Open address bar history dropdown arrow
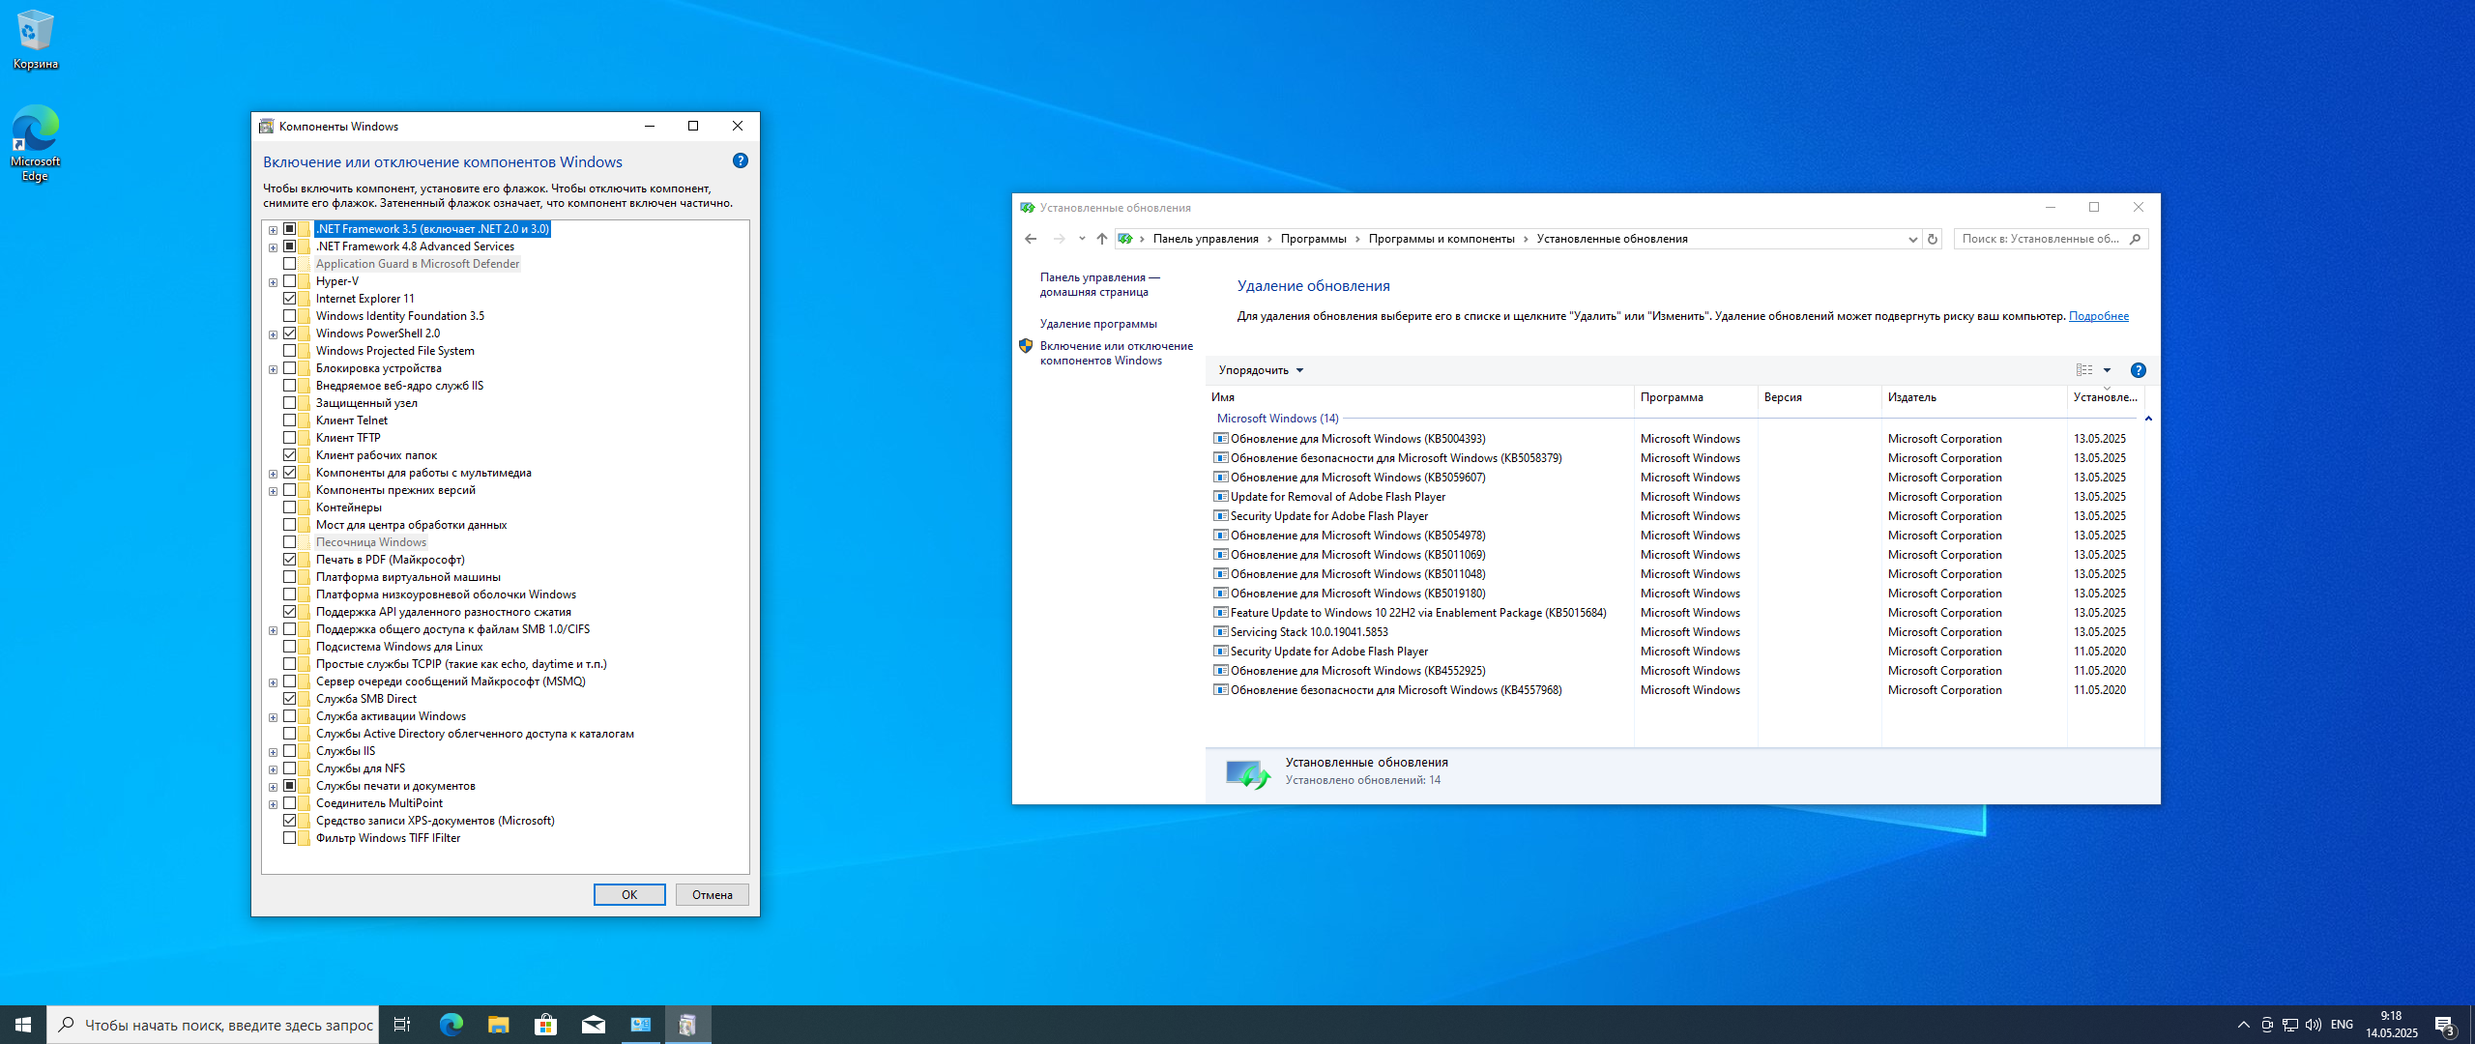The width and height of the screenshot is (2475, 1044). 1911,239
